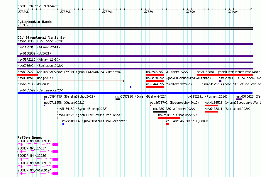This screenshot has width=261, height=177.
Task: Click the black nsv5557918 variant block
Action: [118, 99]
